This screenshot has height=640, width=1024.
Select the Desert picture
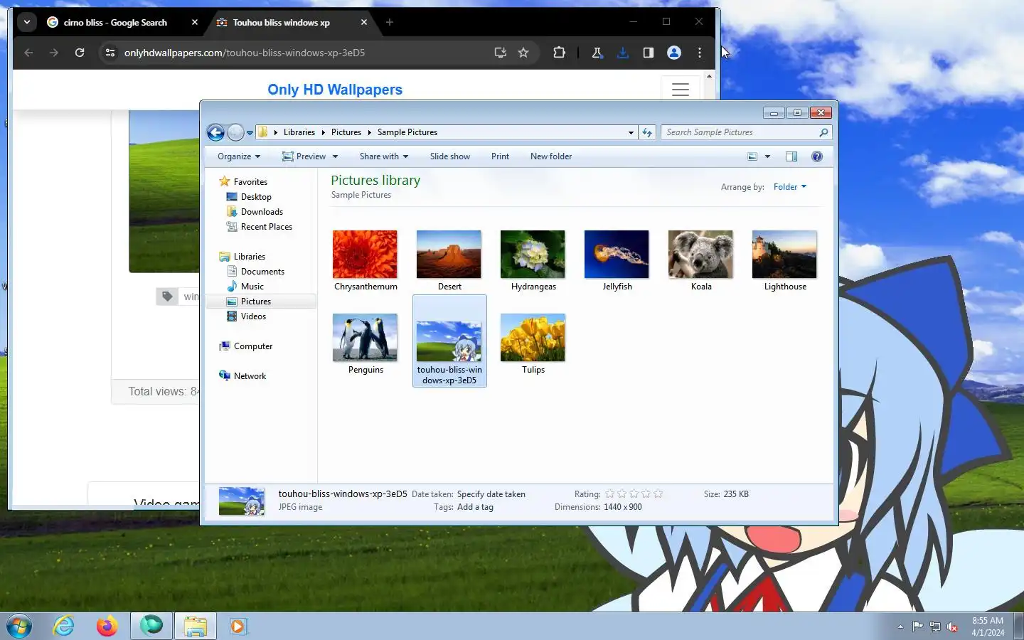click(449, 260)
